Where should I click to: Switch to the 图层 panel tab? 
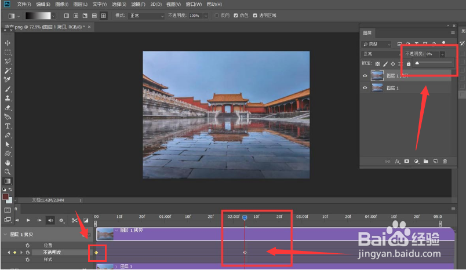(x=367, y=32)
